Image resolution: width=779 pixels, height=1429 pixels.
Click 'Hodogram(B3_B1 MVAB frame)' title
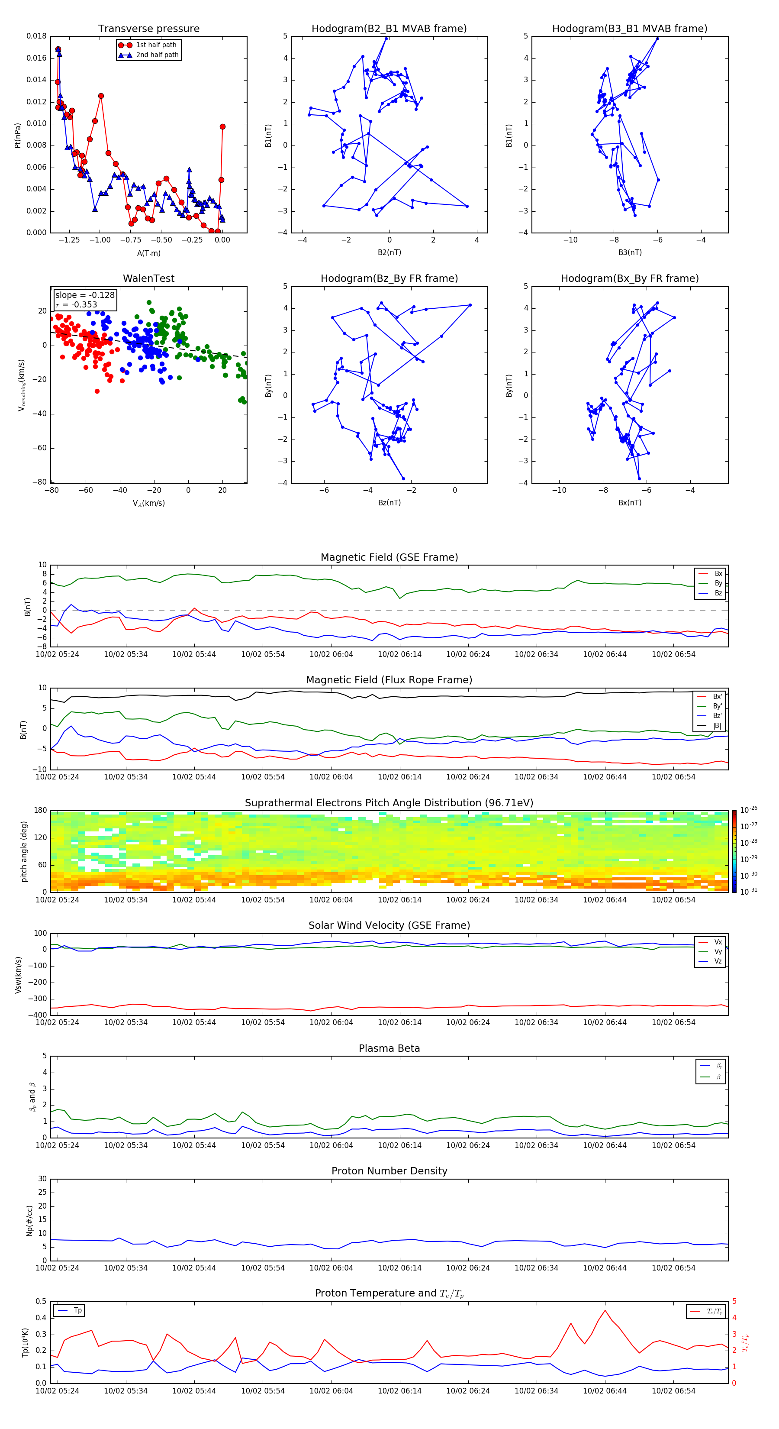click(x=630, y=29)
